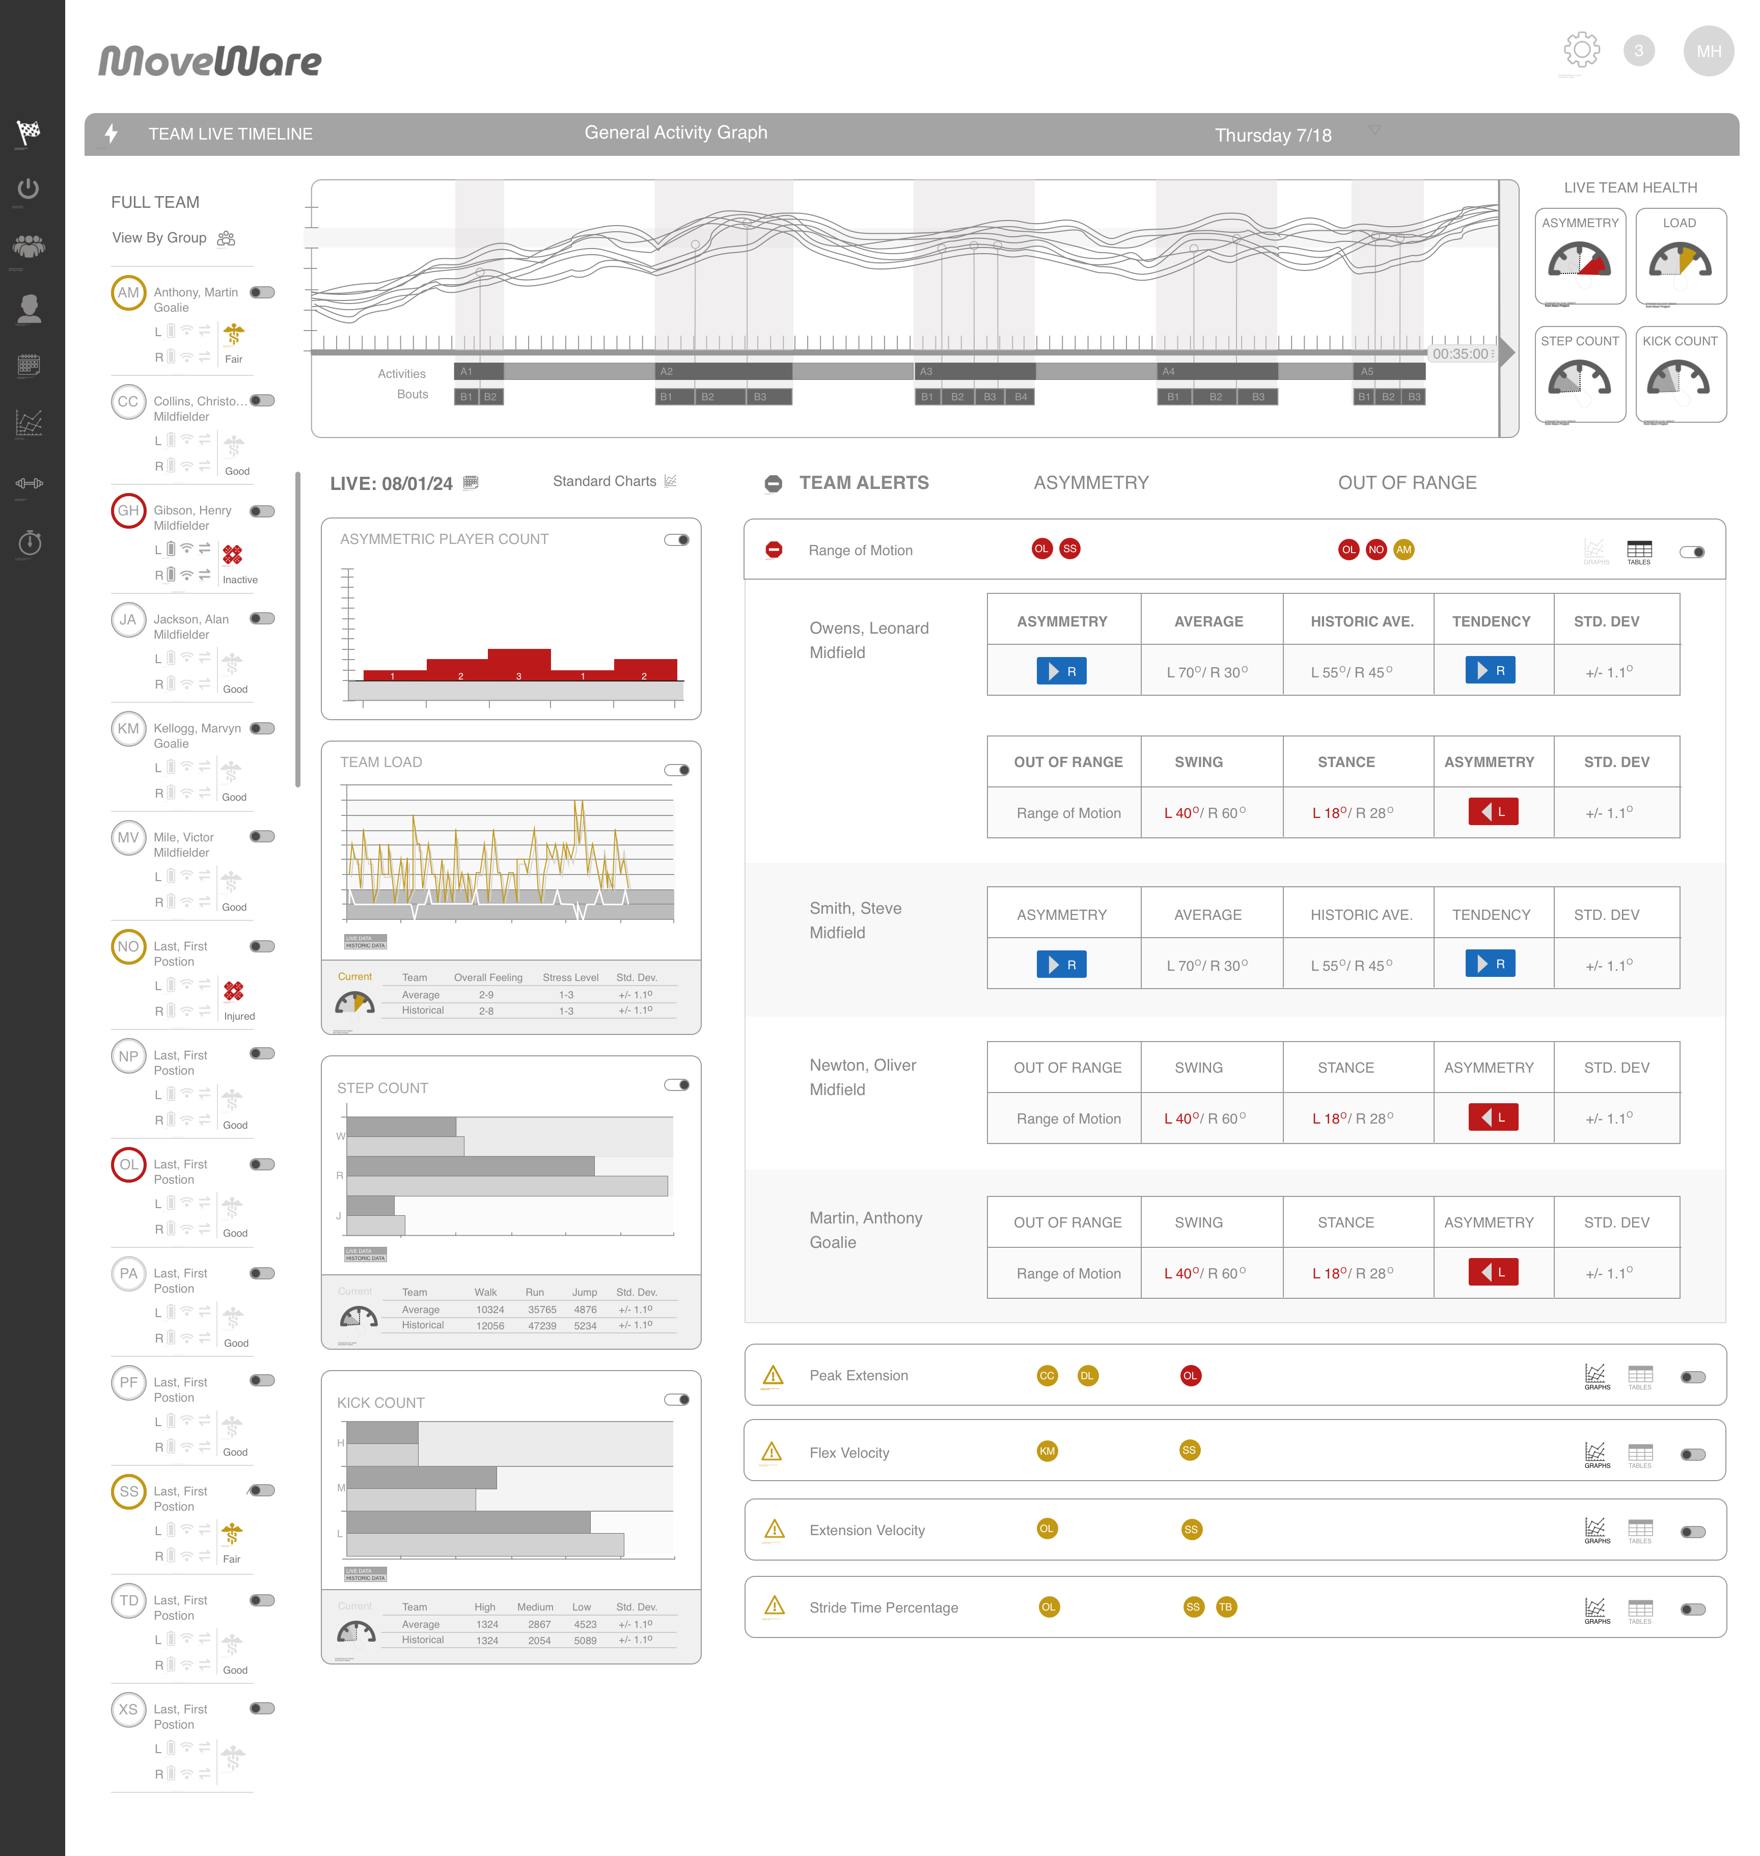Click the View By Group people icon
1760x1856 pixels.
tap(225, 238)
